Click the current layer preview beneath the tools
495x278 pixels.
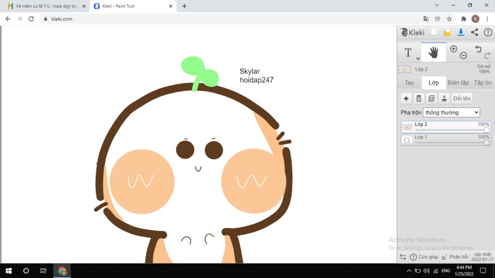(405, 69)
